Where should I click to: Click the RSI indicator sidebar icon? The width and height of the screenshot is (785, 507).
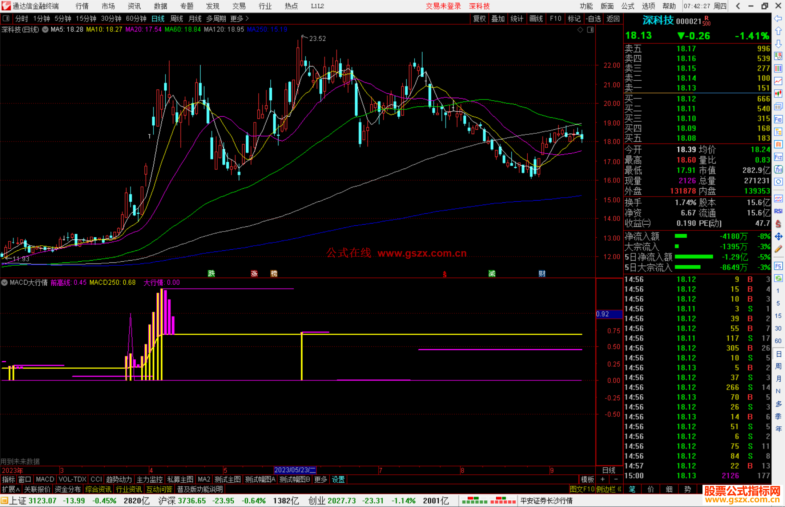click(778, 211)
